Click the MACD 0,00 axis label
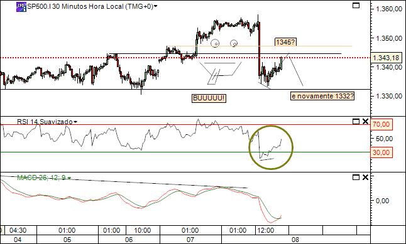This screenshot has width=406, height=244. [x=383, y=201]
